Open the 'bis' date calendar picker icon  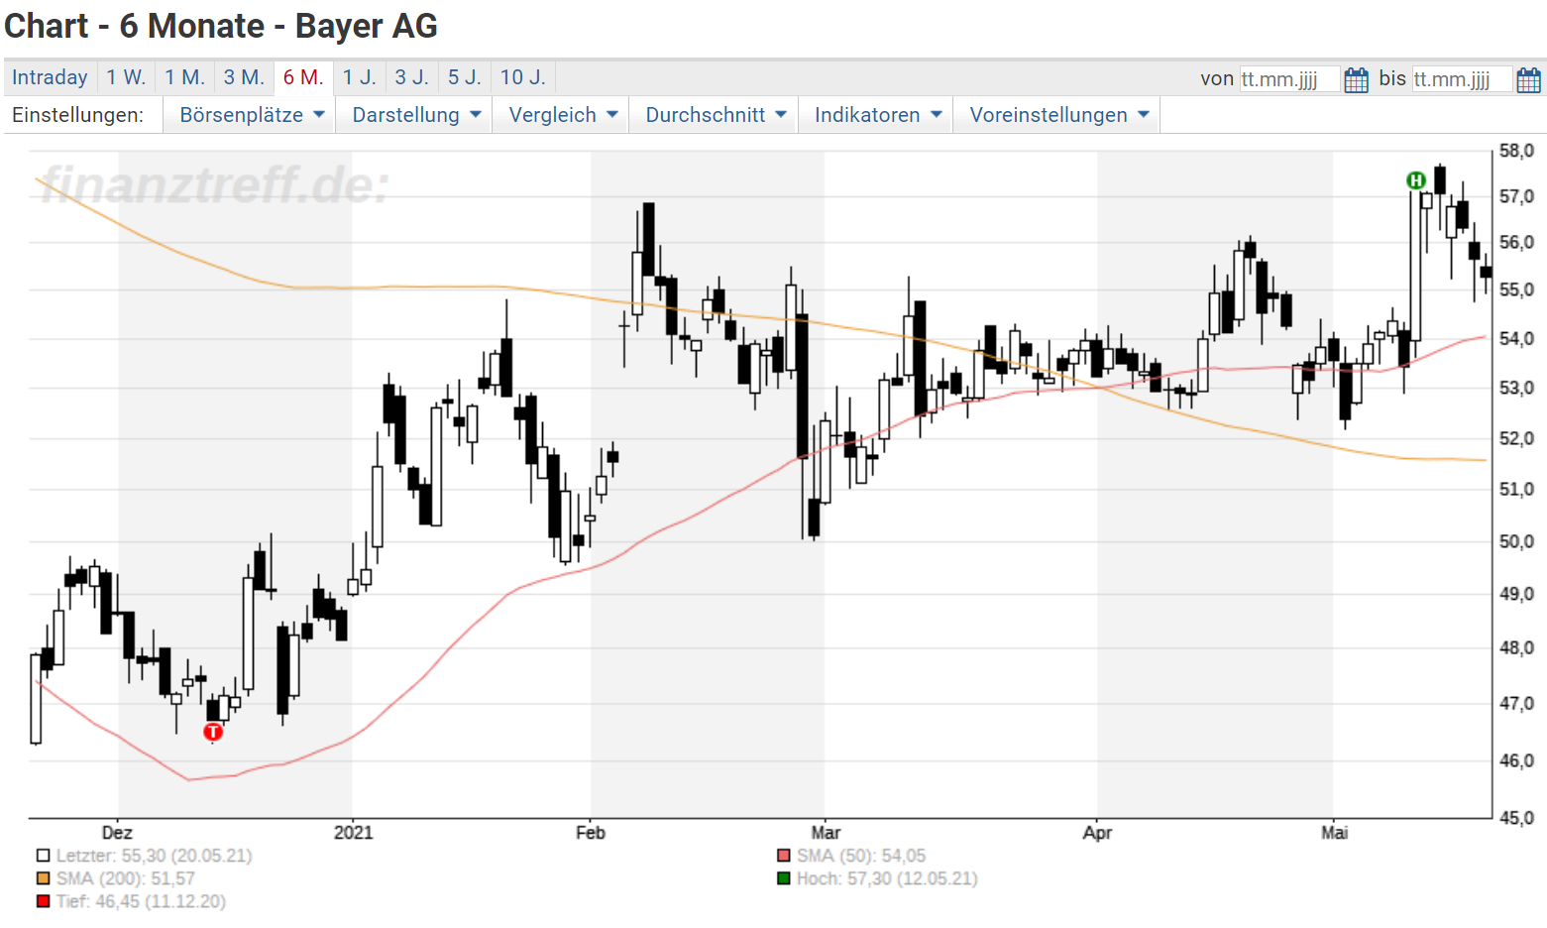pos(1529,79)
